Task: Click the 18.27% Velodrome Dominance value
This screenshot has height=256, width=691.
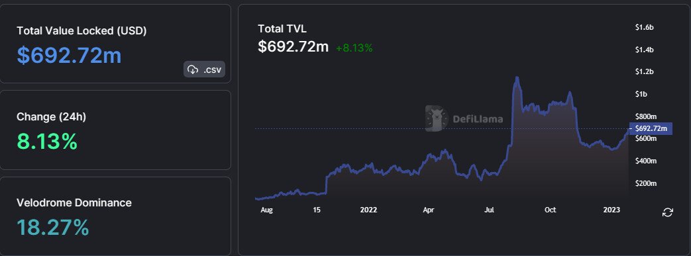Action: (53, 228)
